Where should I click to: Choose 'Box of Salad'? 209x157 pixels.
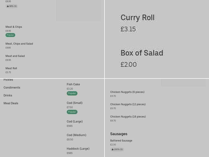(x=142, y=53)
